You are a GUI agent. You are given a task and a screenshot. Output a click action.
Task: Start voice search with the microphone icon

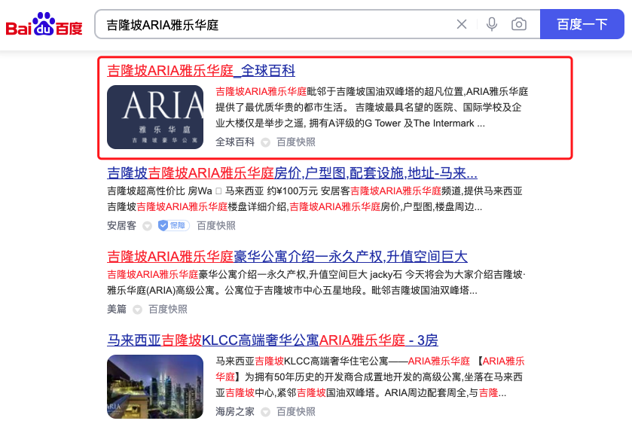click(491, 24)
